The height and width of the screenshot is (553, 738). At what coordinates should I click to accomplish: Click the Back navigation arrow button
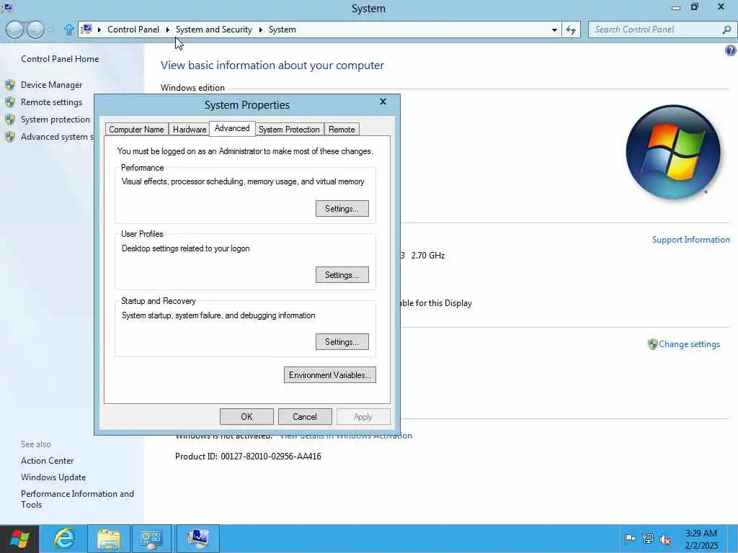pos(14,30)
